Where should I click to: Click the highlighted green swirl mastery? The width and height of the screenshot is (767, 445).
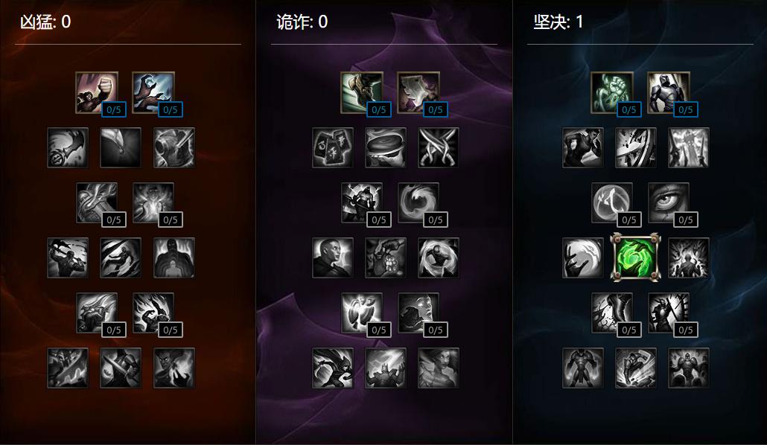[635, 257]
